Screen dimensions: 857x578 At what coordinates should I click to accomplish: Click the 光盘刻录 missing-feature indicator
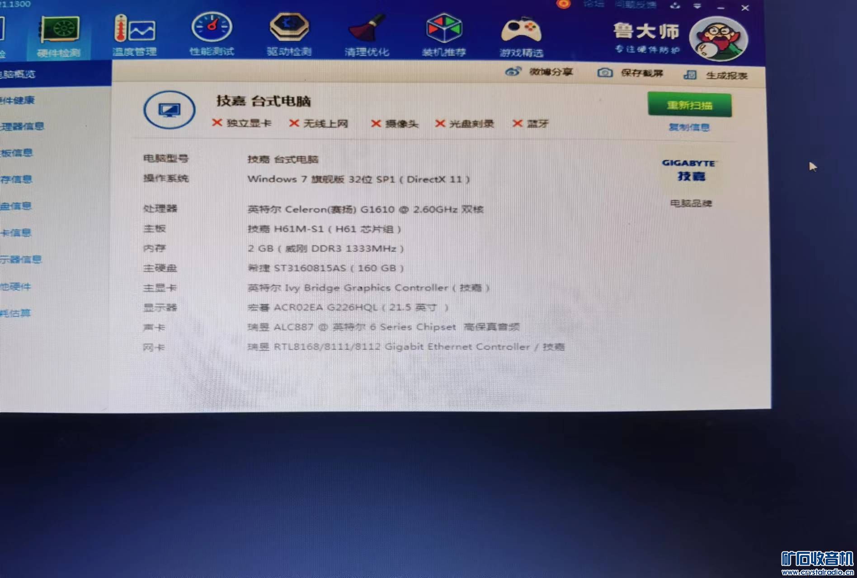(464, 123)
